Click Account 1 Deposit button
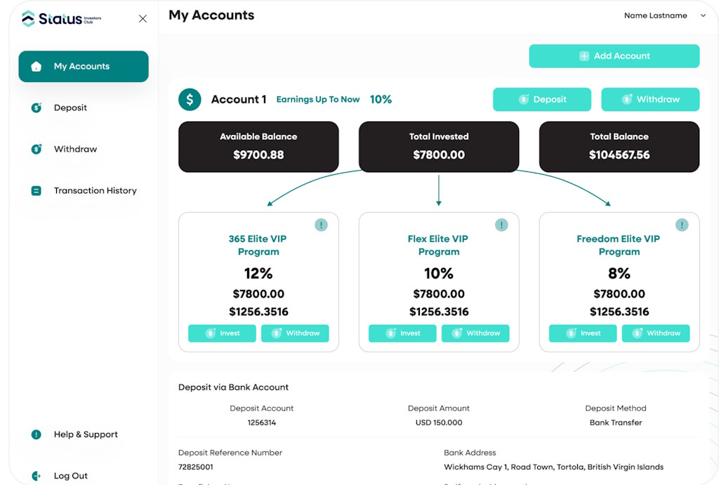Image resolution: width=719 pixels, height=485 pixels. tap(542, 100)
